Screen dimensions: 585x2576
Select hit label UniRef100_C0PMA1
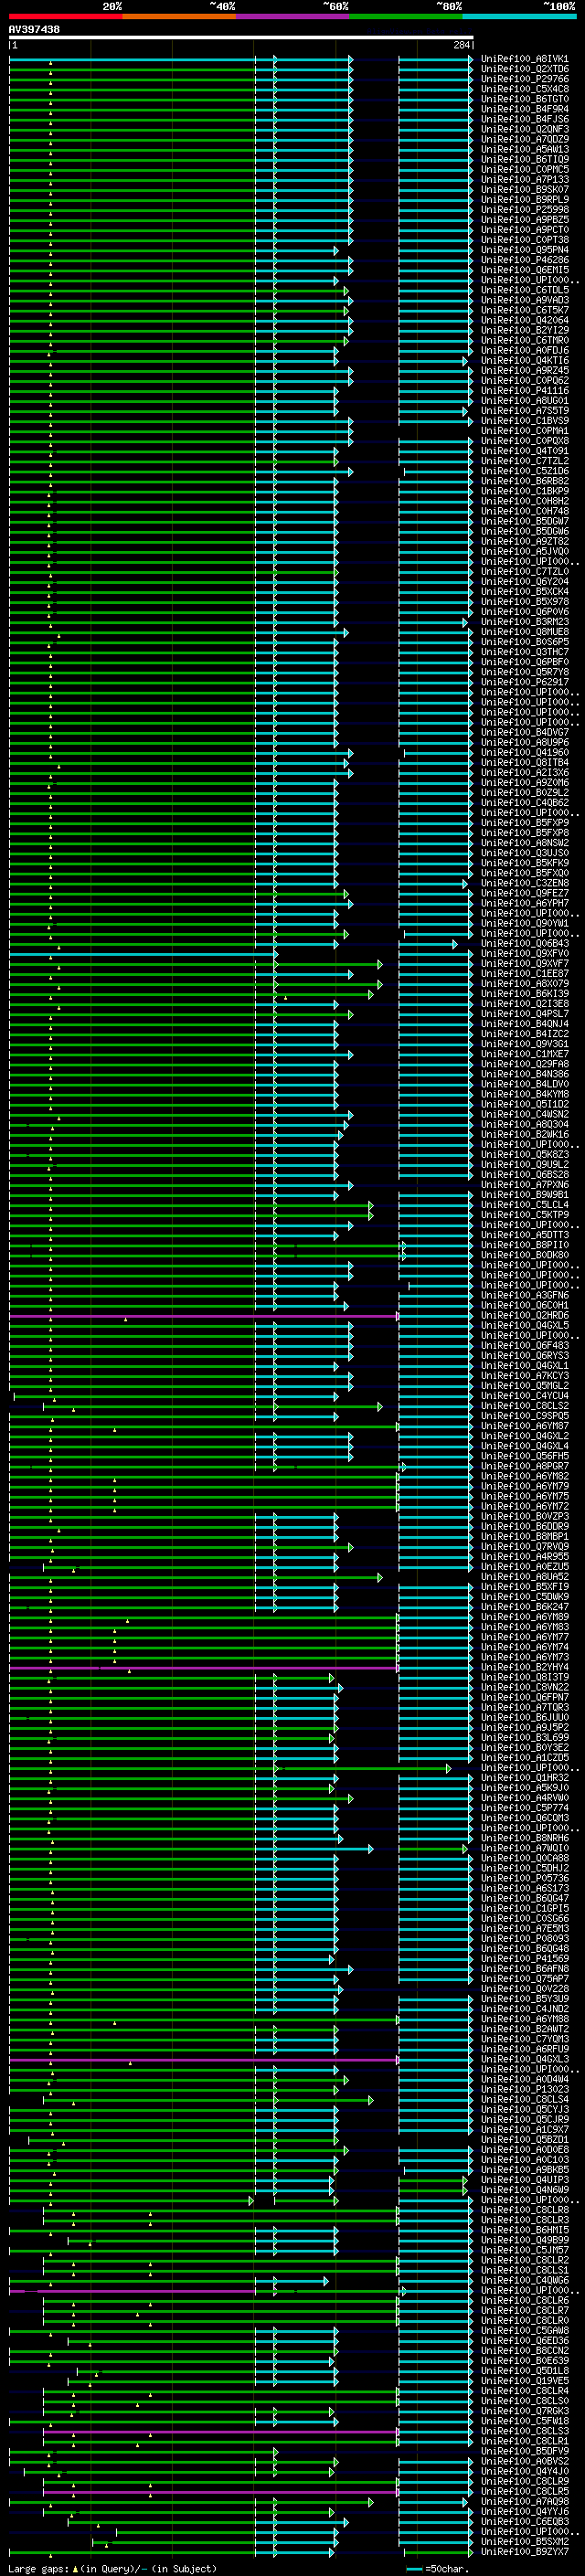(525, 431)
